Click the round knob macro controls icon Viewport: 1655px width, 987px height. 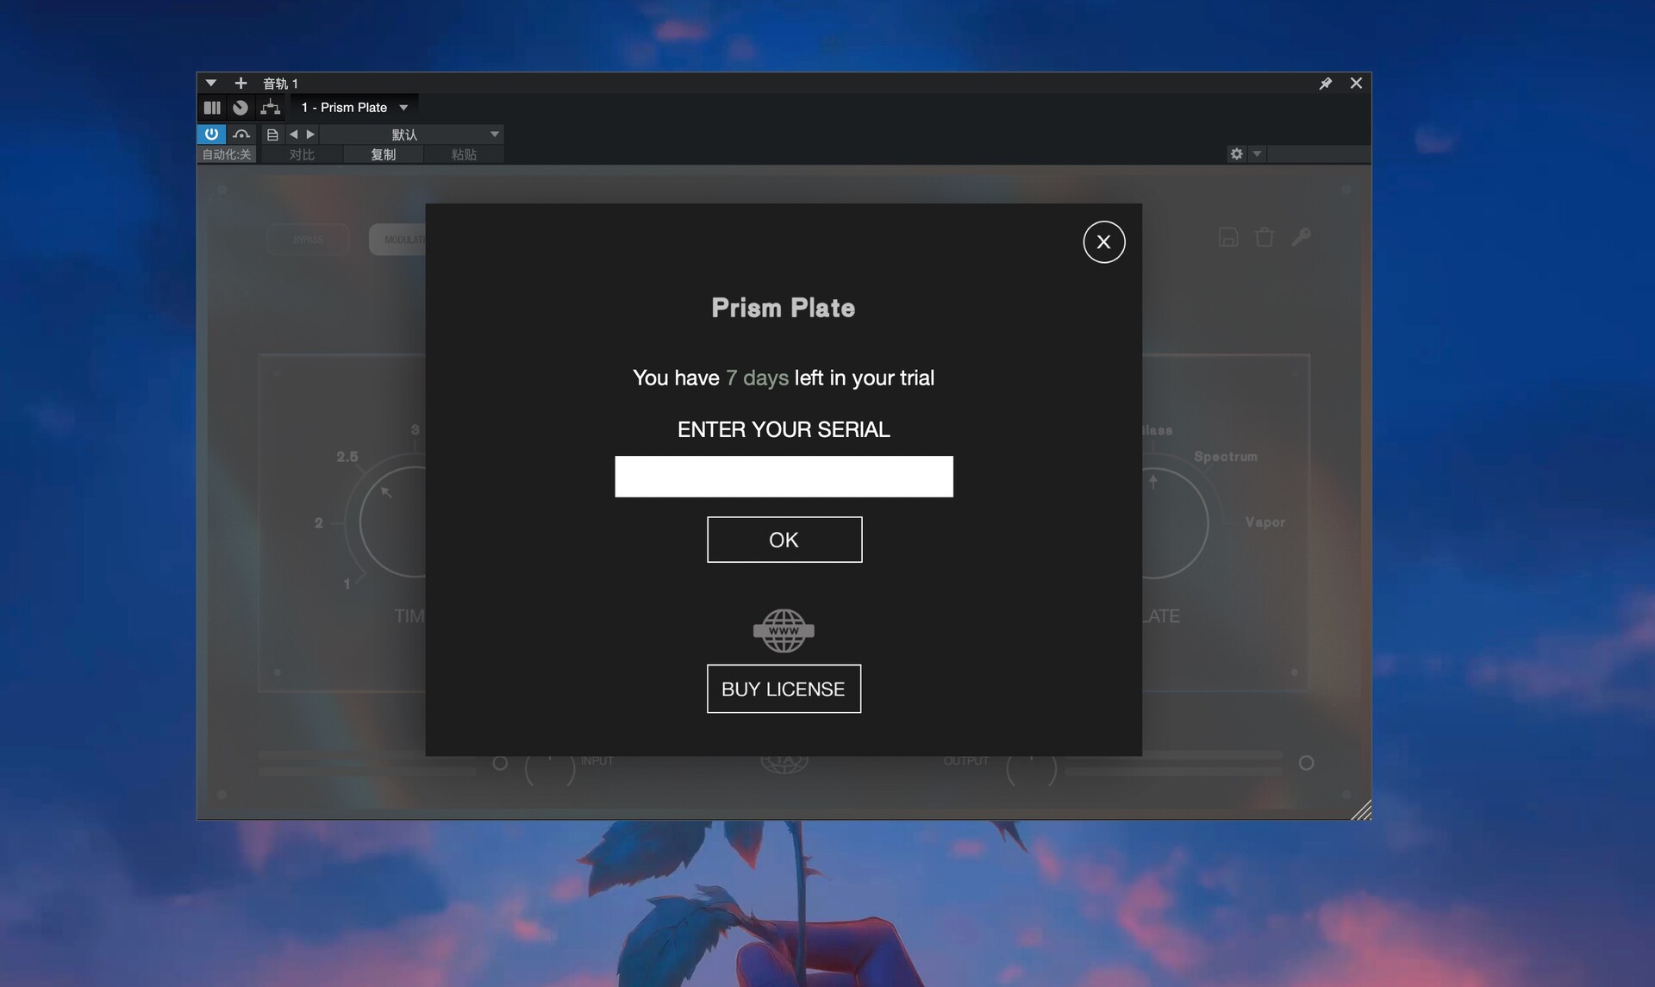coord(240,108)
